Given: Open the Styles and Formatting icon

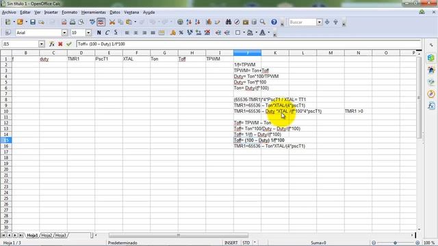Looking at the screenshot, I should 8,33.
